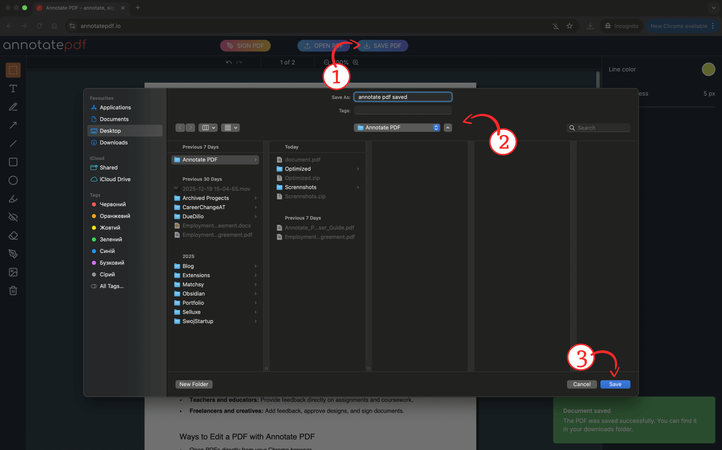Screen dimensions: 722x450
Task: Click the Trash delete icon
Action: click(13, 291)
